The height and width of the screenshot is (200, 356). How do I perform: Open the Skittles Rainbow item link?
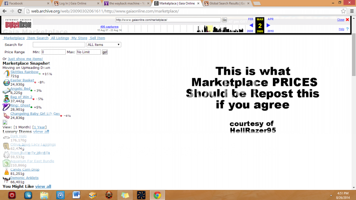(24, 72)
